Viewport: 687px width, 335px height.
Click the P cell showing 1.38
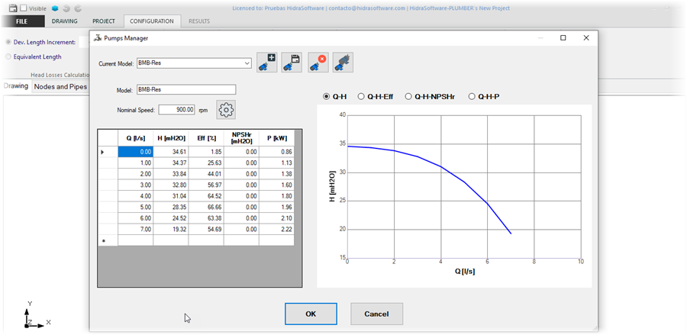(x=276, y=174)
